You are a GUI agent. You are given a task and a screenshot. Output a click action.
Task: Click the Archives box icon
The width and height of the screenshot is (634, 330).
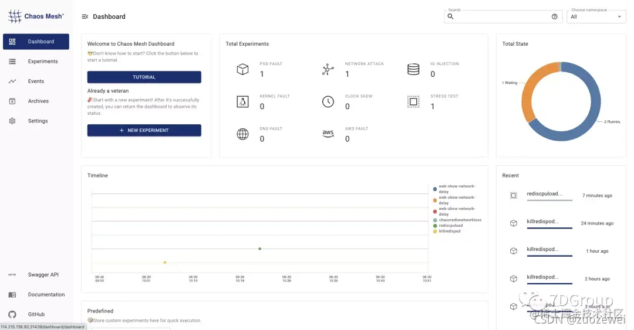[x=12, y=101]
